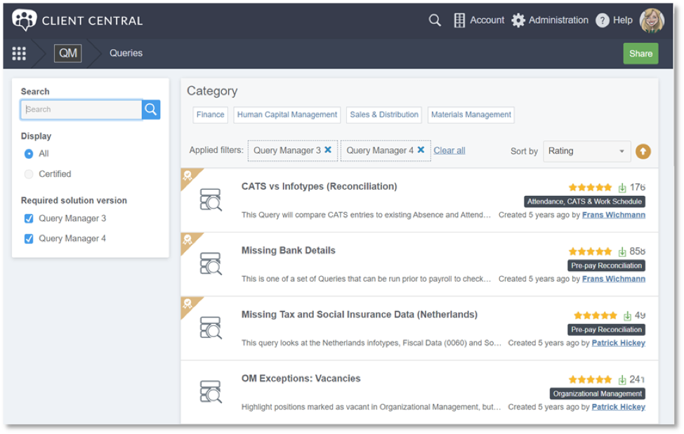Viewport: 684px width, 434px height.
Task: Filter by Human Capital Management category
Action: tap(287, 114)
